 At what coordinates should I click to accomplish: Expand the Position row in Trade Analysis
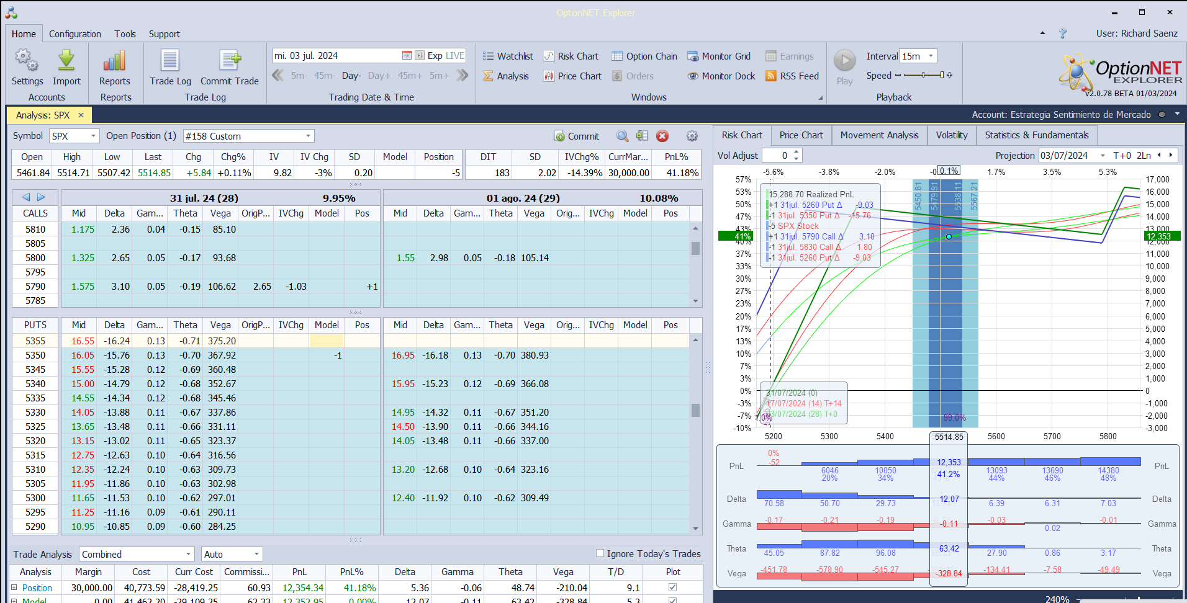14,587
